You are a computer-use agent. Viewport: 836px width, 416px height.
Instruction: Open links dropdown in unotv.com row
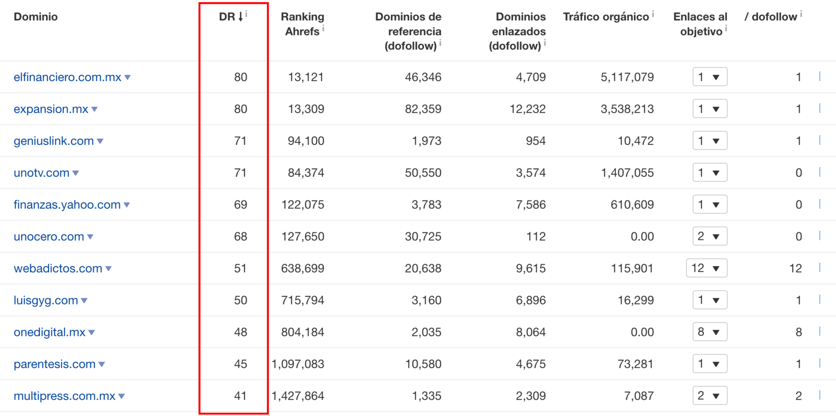pyautogui.click(x=710, y=173)
